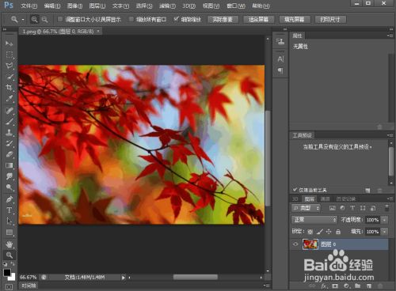The image size is (396, 291).
Task: Toggle lock all padlock icon
Action: point(338,232)
